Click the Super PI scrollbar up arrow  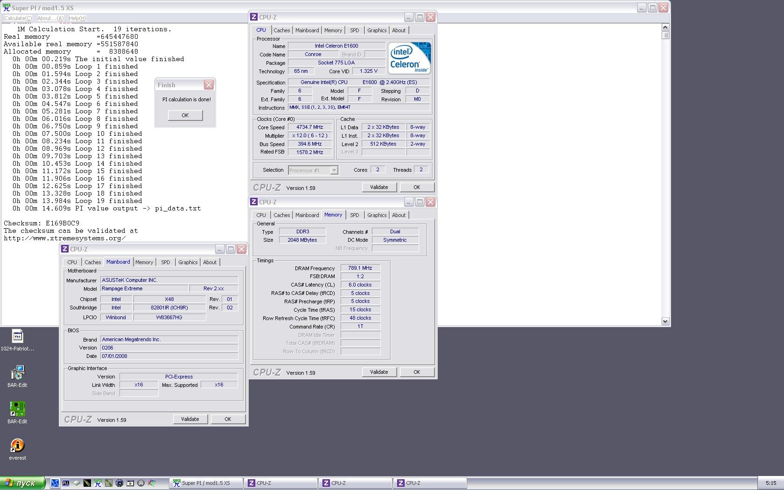pyautogui.click(x=665, y=27)
